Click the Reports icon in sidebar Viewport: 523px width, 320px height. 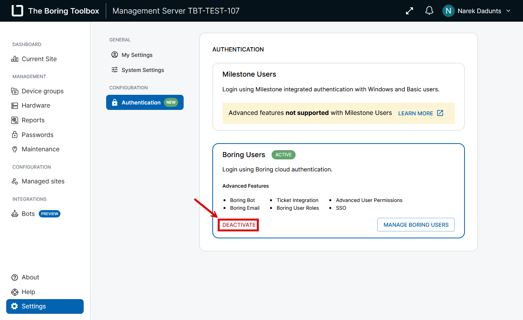[x=15, y=120]
